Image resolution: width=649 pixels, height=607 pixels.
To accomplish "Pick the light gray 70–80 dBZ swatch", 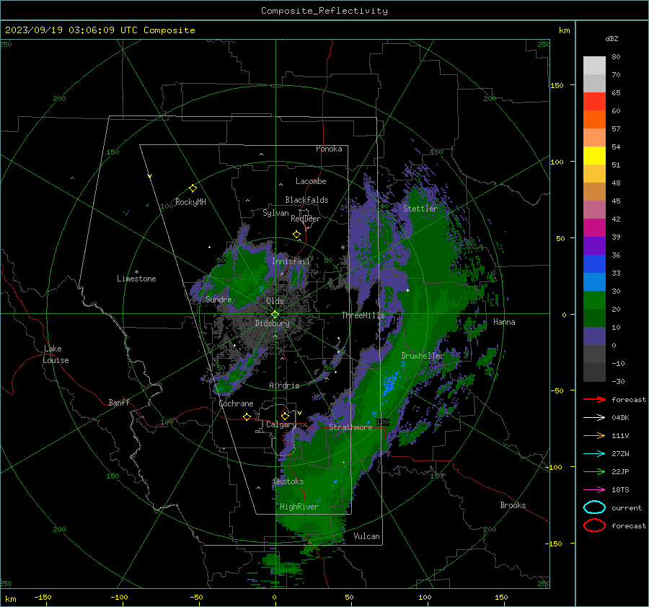I will pos(594,66).
